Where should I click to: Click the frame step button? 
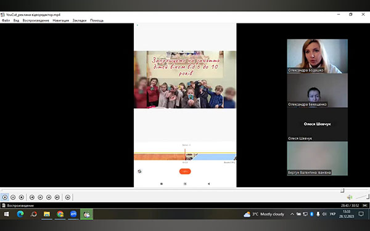click(x=68, y=197)
